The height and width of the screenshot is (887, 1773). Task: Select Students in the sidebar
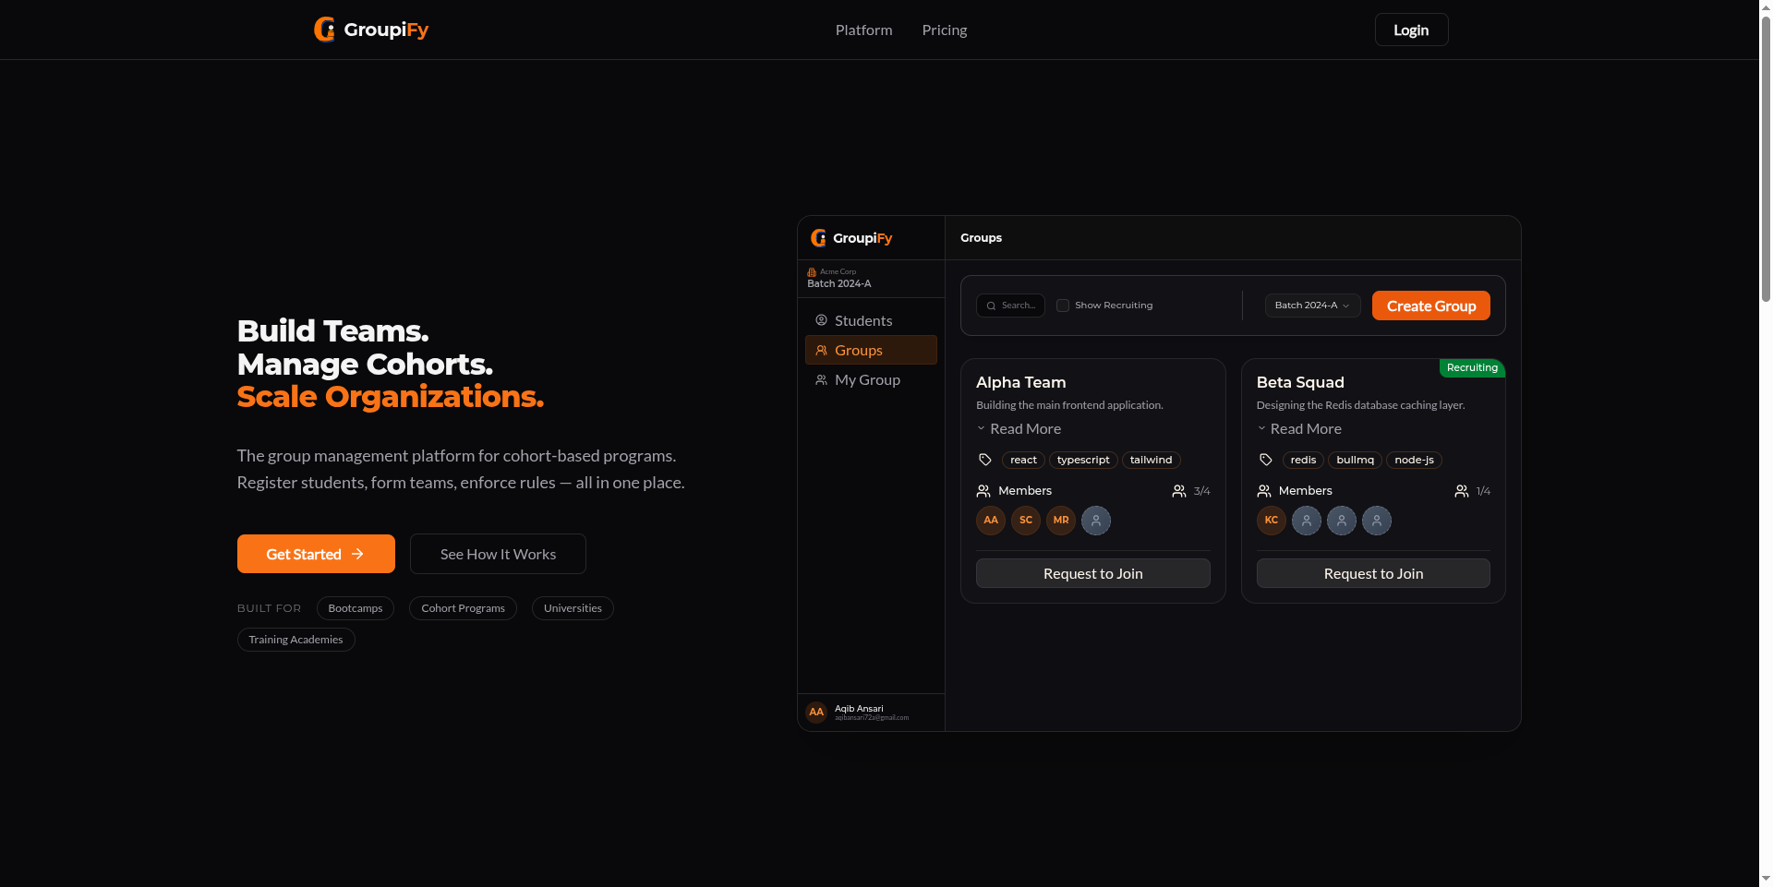click(871, 320)
